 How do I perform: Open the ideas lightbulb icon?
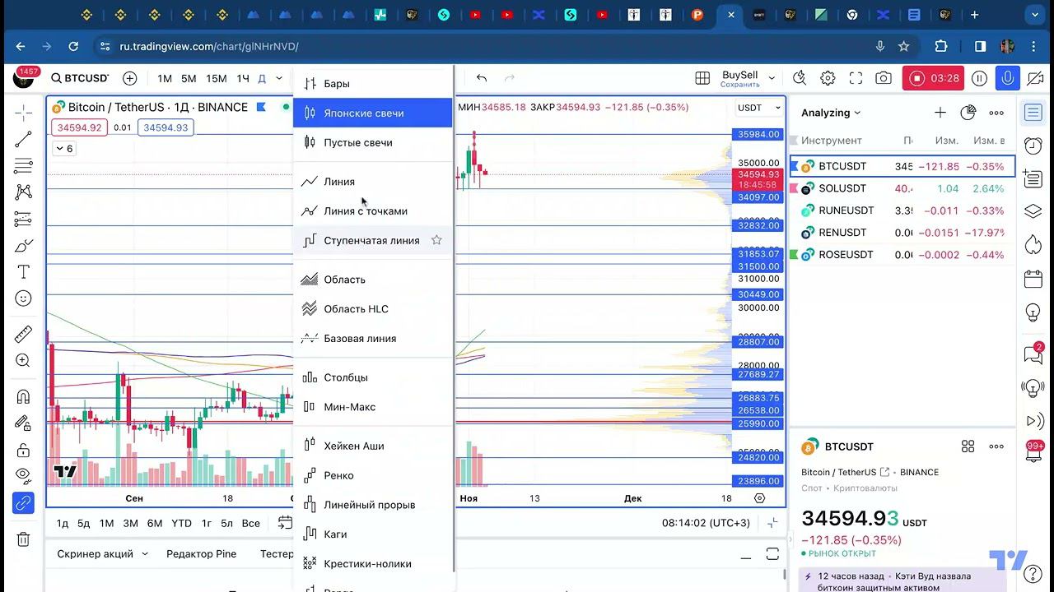(1033, 313)
